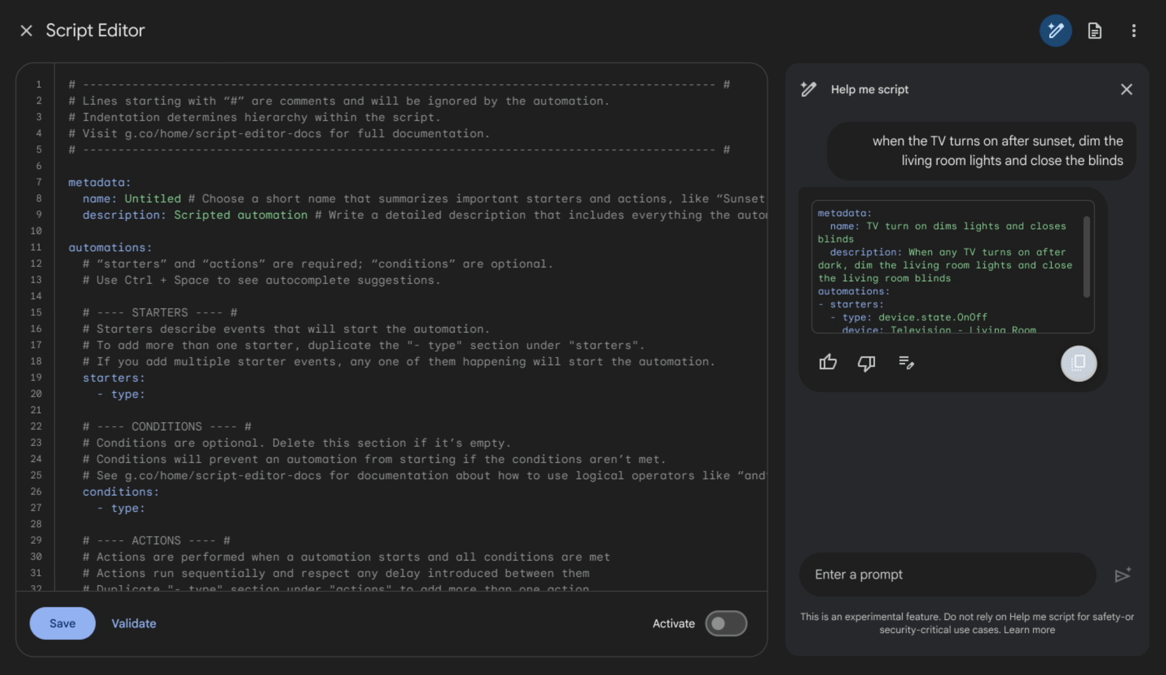Click 'type: device.state.OnOff' in generated script
The width and height of the screenshot is (1166, 675).
pos(915,317)
